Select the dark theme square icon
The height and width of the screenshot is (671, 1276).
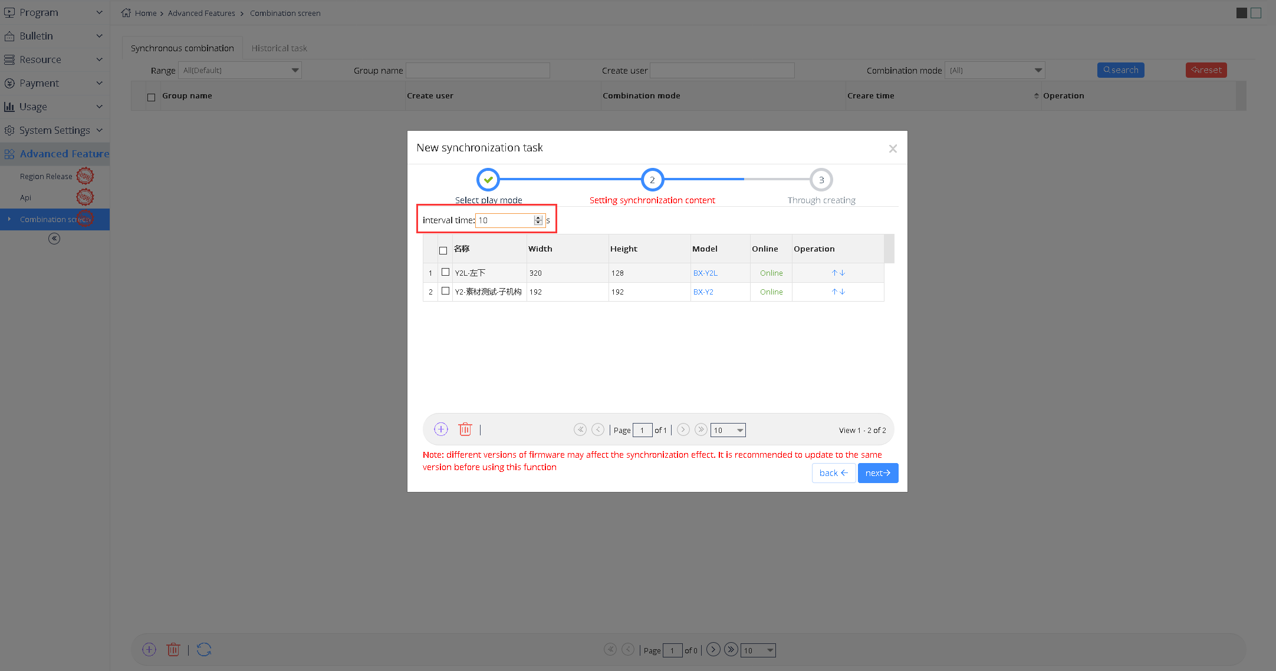tap(1242, 13)
